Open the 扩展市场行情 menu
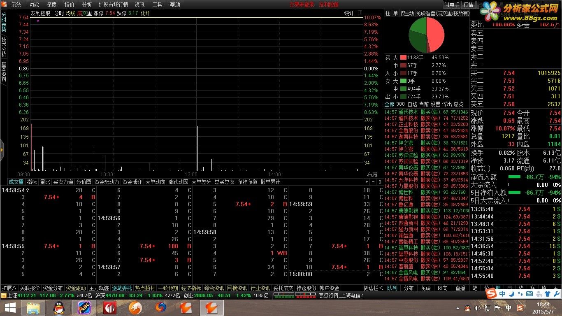The image size is (562, 316). click(113, 5)
